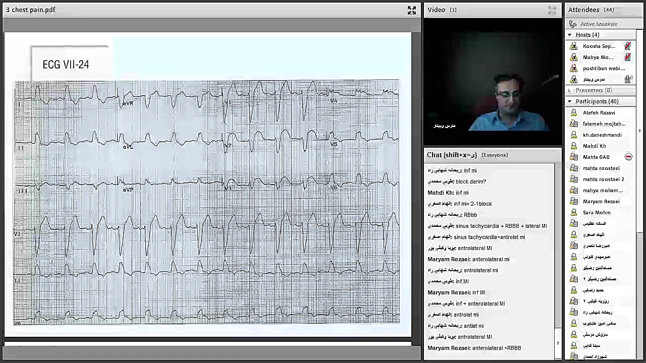This screenshot has width=646, height=363.
Task: Collapse the Hosts (4) group
Action: tap(570, 35)
